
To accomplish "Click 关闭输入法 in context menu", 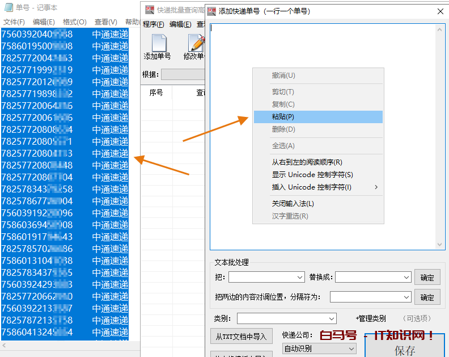I will tap(293, 204).
